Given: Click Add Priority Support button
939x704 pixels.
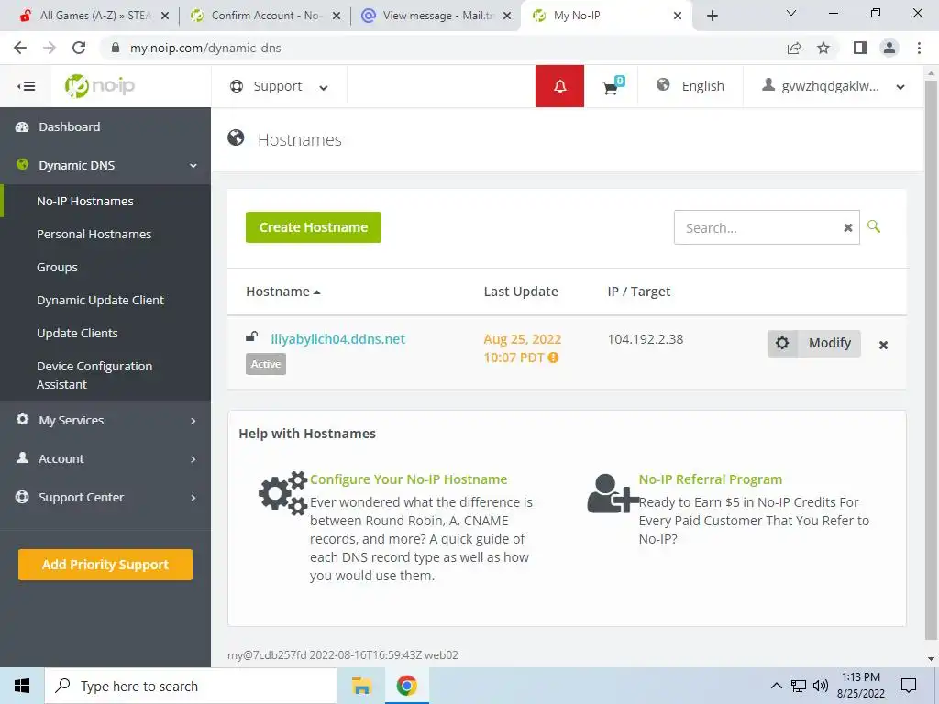Looking at the screenshot, I should click(x=105, y=565).
